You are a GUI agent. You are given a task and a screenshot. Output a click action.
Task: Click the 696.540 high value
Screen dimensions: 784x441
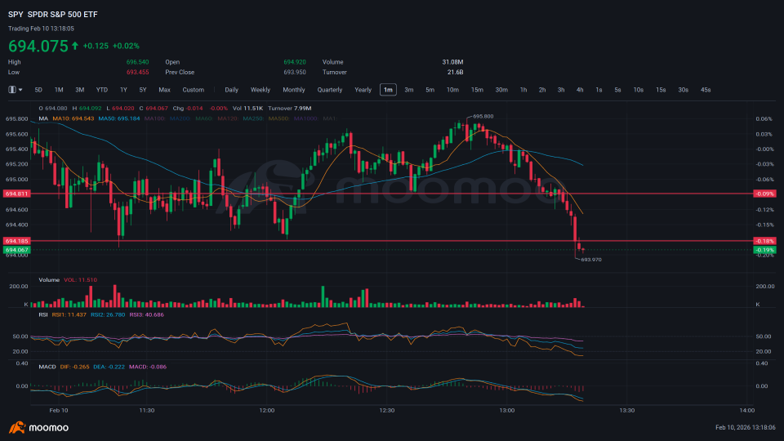137,63
